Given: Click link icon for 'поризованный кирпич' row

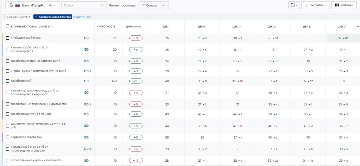Looking at the screenshot, I should tap(86, 160).
